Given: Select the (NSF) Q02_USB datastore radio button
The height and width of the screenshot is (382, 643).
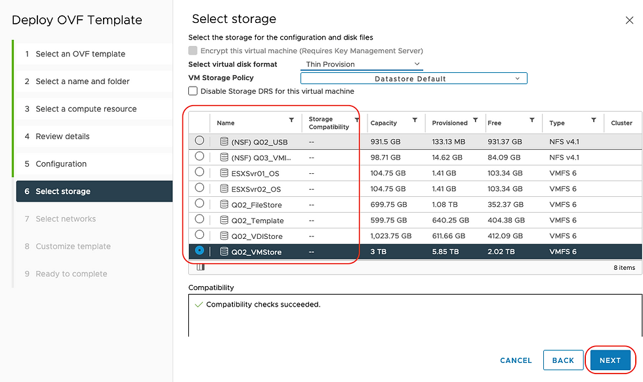Looking at the screenshot, I should (x=199, y=140).
